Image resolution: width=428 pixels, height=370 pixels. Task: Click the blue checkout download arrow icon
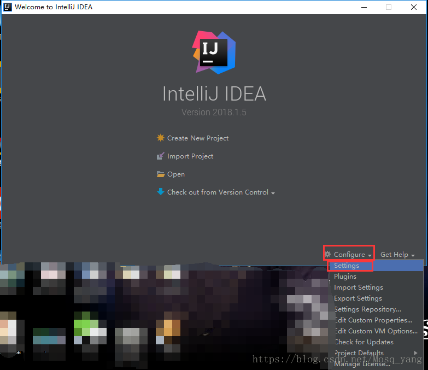point(161,191)
